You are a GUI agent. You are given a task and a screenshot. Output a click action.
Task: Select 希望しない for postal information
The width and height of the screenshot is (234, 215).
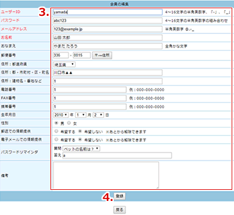tap(80, 131)
